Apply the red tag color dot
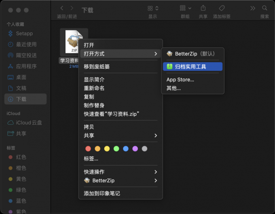The width and height of the screenshot is (275, 214). tap(88, 149)
